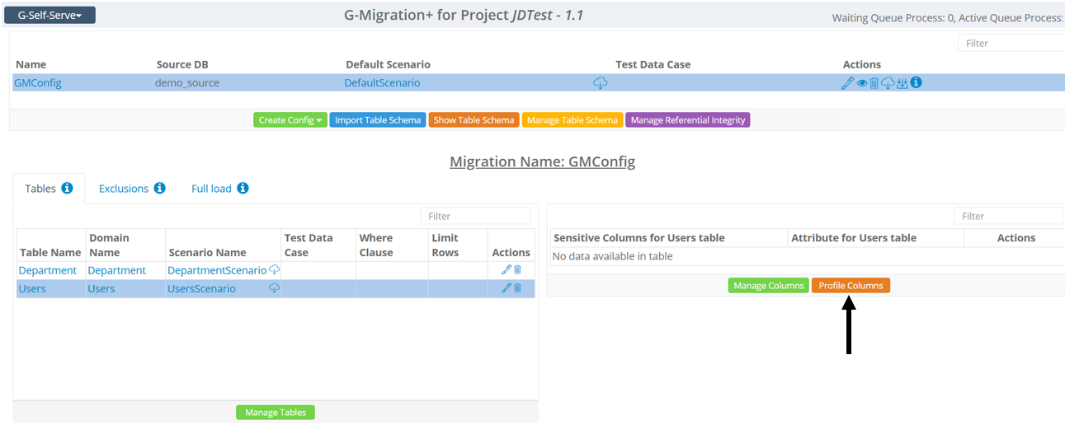Screen dimensions: 1065x425
Task: Click Sensitive Columns for Users table header
Action: coord(639,237)
